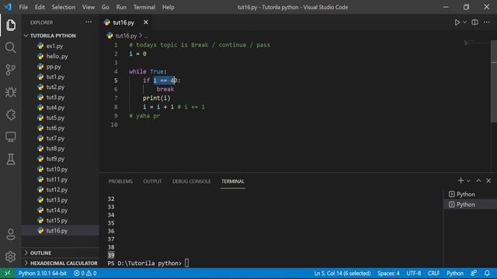Create a new terminal with plus icon

click(461, 181)
